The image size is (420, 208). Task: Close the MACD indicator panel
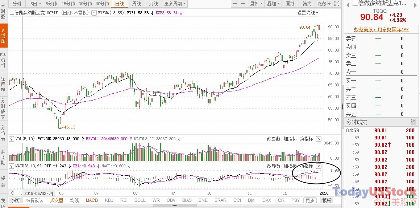coord(319,166)
